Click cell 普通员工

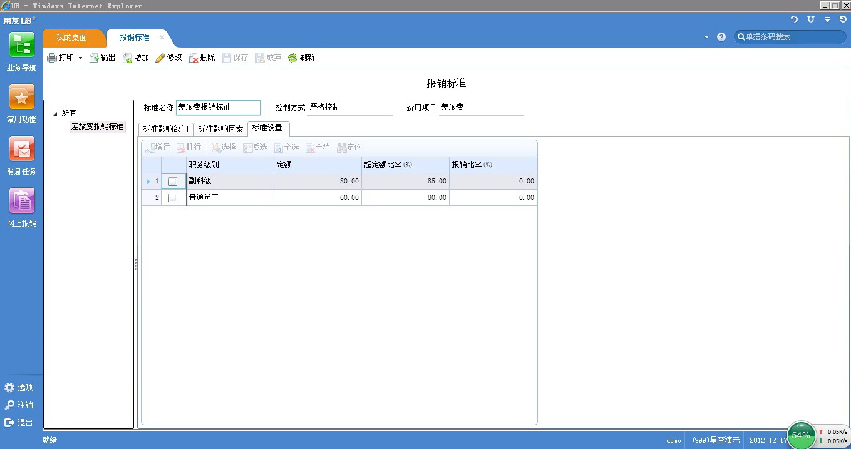(230, 198)
